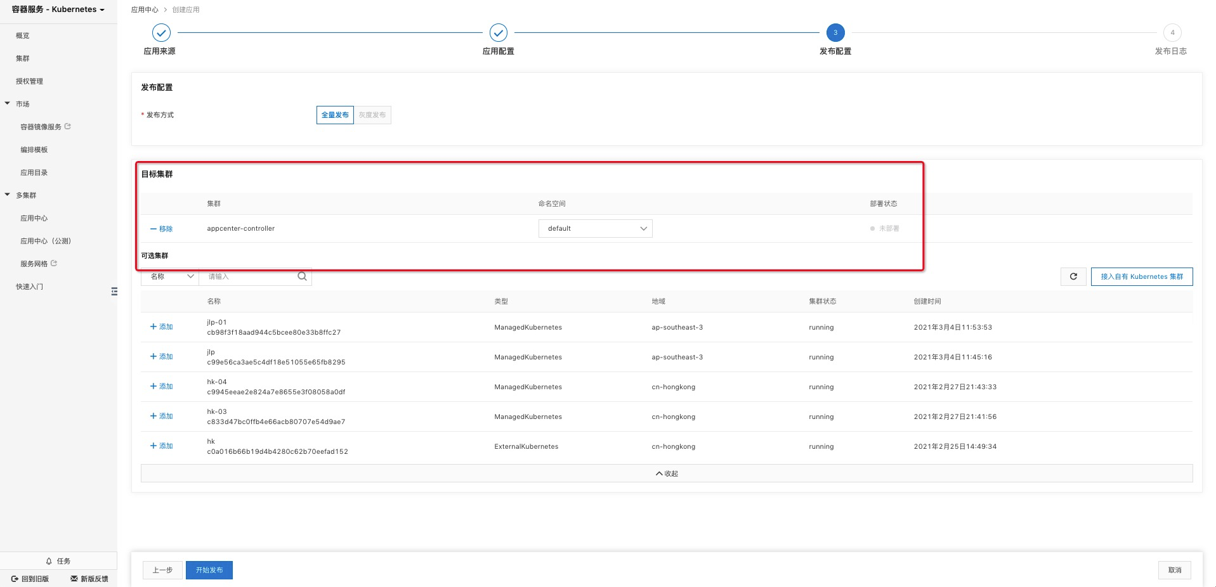The height and width of the screenshot is (587, 1216).
Task: Click the plus icon to add hk-04
Action: (153, 386)
